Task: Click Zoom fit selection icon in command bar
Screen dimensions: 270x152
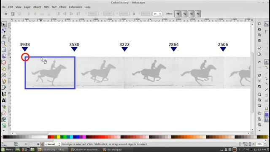Action: coord(259,95)
